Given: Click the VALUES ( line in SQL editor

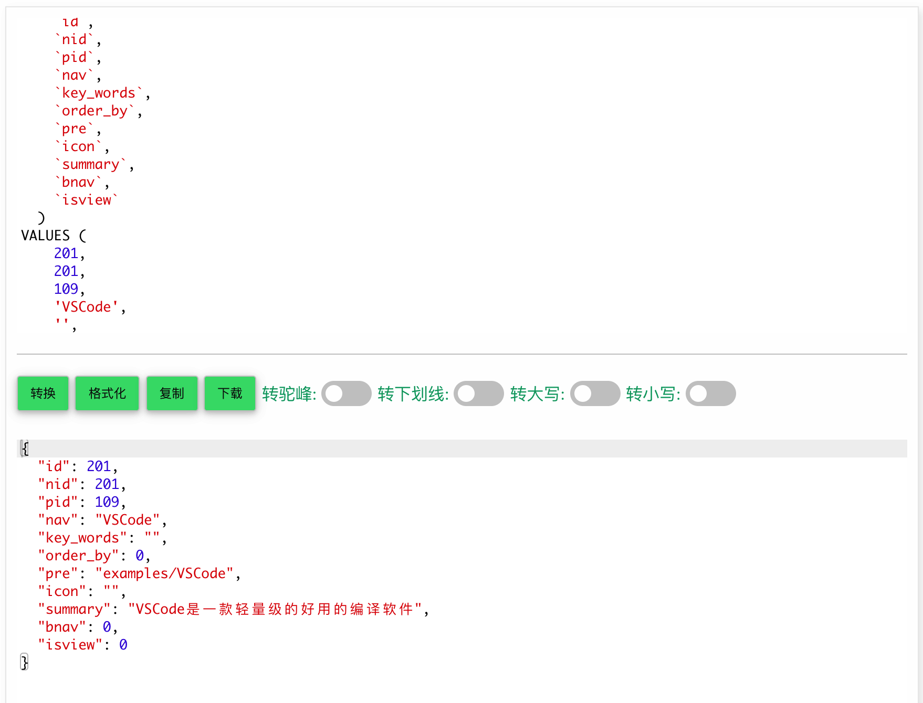Looking at the screenshot, I should [54, 236].
